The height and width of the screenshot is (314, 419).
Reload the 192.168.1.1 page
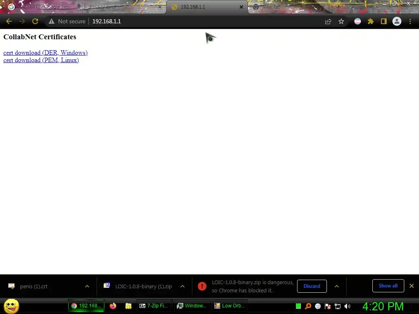click(35, 21)
